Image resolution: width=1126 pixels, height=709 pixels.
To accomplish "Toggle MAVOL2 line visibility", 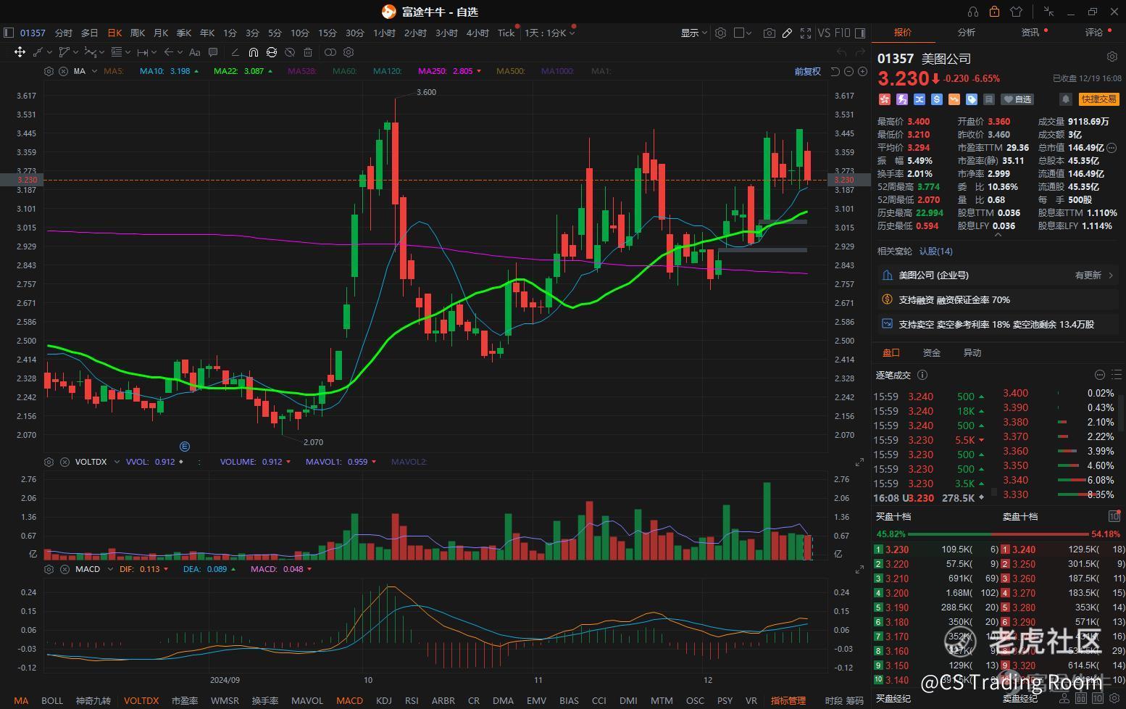I will 409,462.
